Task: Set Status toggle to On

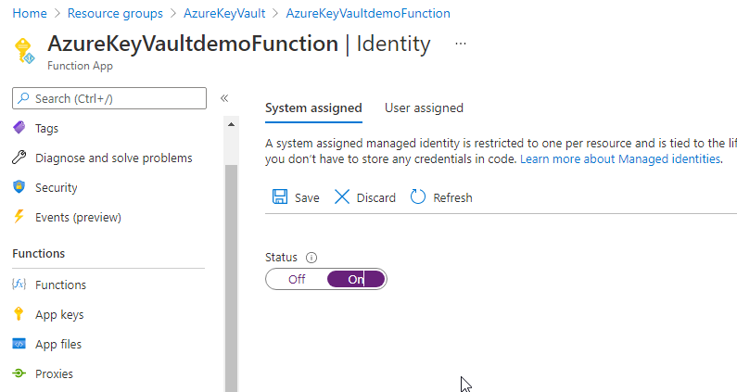Action: pyautogui.click(x=356, y=279)
